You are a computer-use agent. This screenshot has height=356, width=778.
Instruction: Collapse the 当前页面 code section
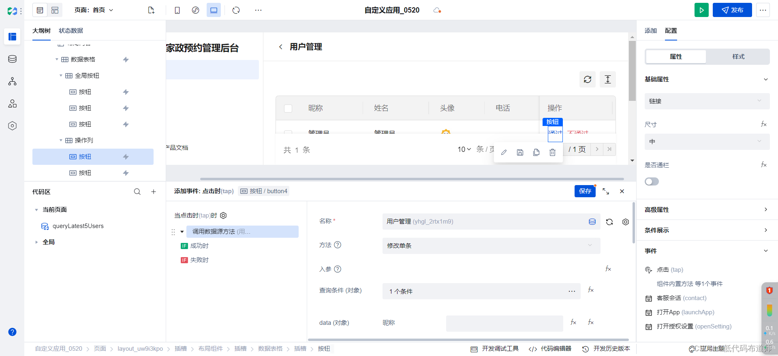pos(36,210)
